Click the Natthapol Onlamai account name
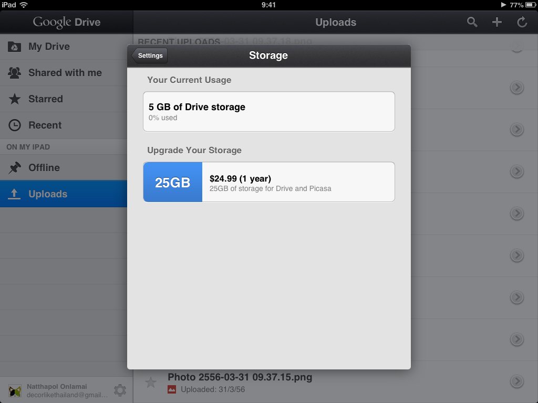538x403 pixels. pos(57,387)
